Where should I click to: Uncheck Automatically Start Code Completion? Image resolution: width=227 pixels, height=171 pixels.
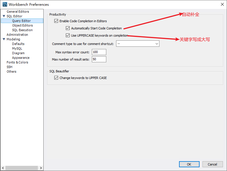click(x=68, y=28)
